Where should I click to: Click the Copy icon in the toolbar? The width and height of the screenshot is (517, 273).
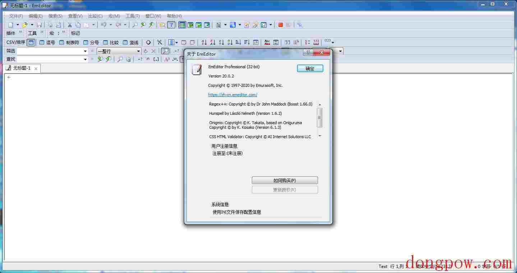78,25
